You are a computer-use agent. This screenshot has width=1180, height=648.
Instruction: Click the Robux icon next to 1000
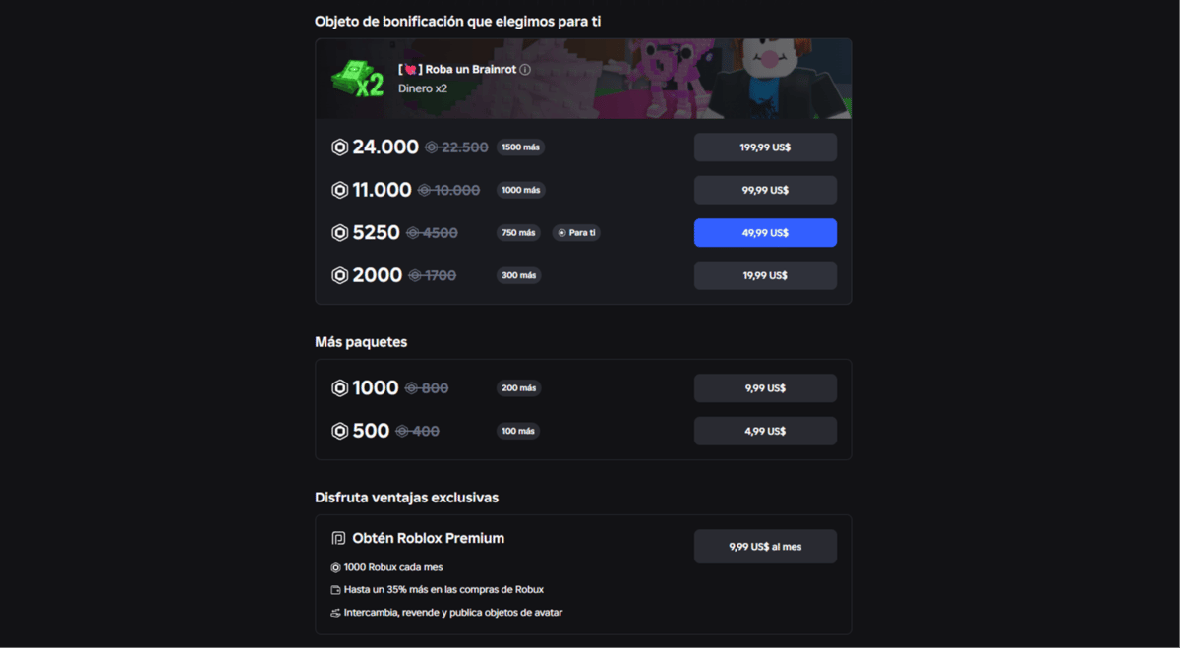tap(340, 388)
